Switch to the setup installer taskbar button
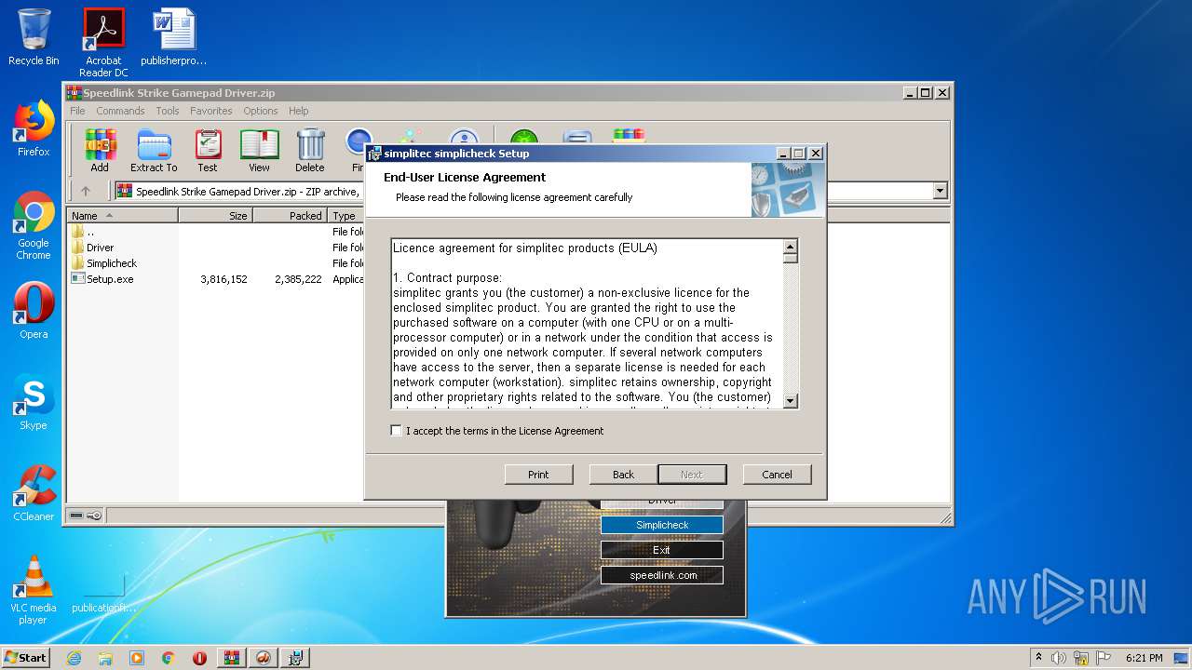1192x670 pixels. click(x=295, y=658)
